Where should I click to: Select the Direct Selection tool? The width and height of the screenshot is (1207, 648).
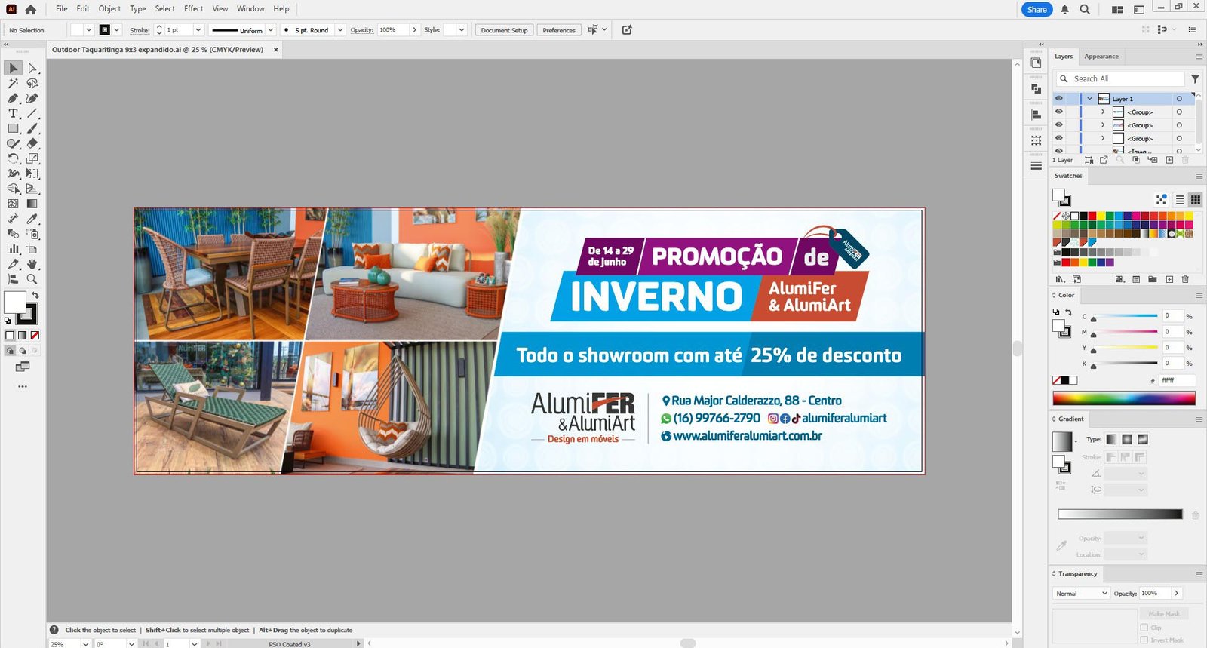[32, 68]
